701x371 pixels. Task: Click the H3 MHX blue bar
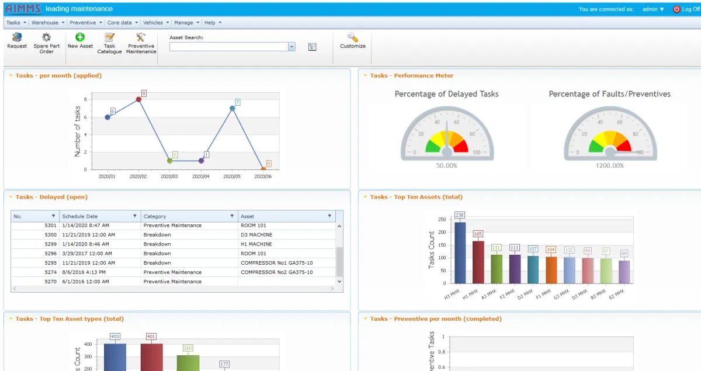point(460,252)
